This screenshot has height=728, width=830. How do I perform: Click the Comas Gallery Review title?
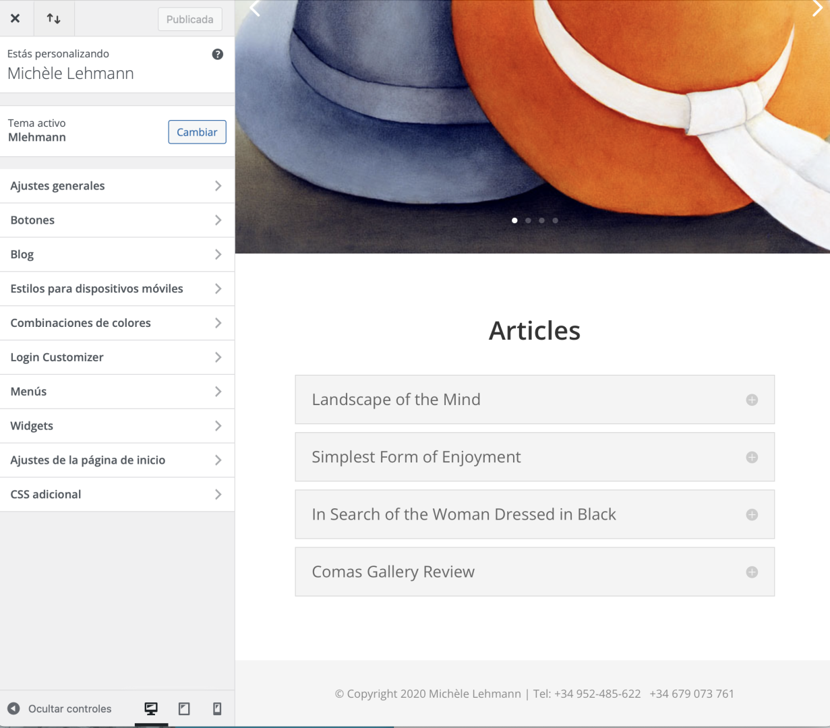tap(393, 572)
